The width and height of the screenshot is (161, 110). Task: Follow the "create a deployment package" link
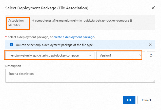pyautogui.click(x=74, y=37)
